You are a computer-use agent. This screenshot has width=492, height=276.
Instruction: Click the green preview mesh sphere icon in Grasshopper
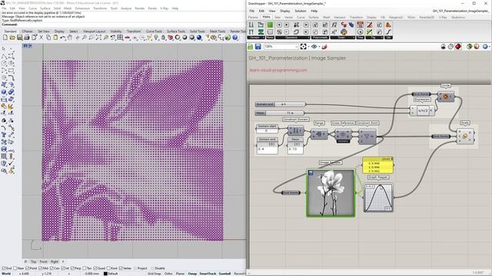click(x=470, y=47)
